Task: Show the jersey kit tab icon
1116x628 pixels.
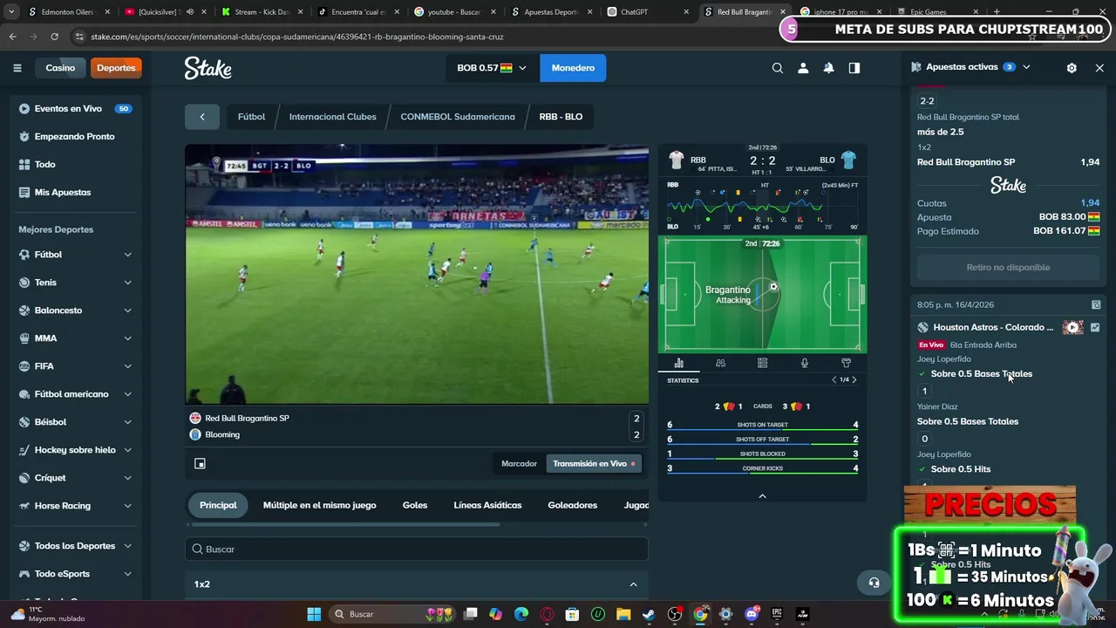Action: click(846, 363)
